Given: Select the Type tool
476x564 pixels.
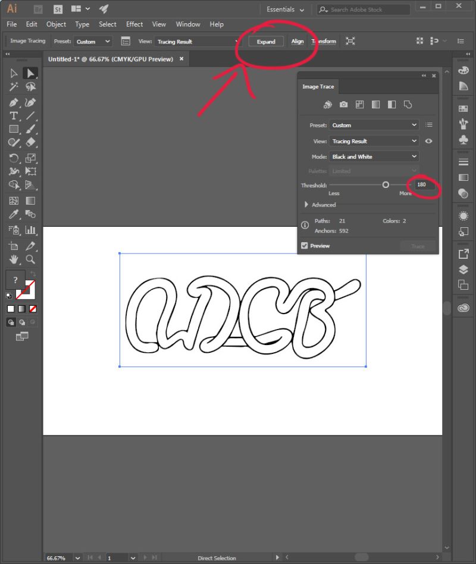Looking at the screenshot, I should coord(14,115).
